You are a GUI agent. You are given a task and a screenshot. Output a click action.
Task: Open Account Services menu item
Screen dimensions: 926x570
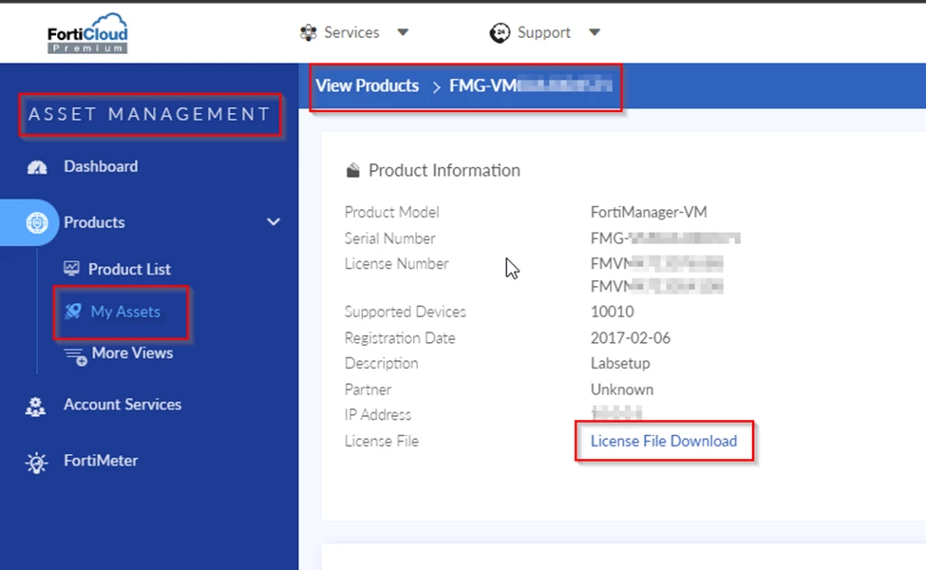click(x=123, y=405)
